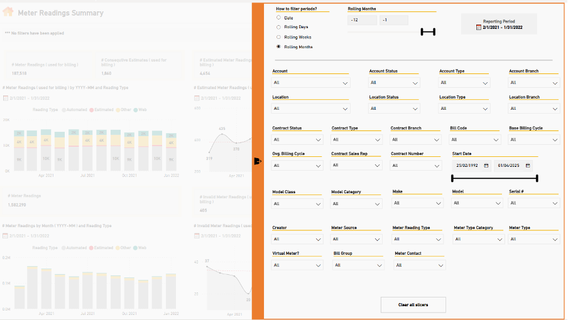Select the Rolling Months option
Viewport: 568px width, 320px height.
click(278, 46)
